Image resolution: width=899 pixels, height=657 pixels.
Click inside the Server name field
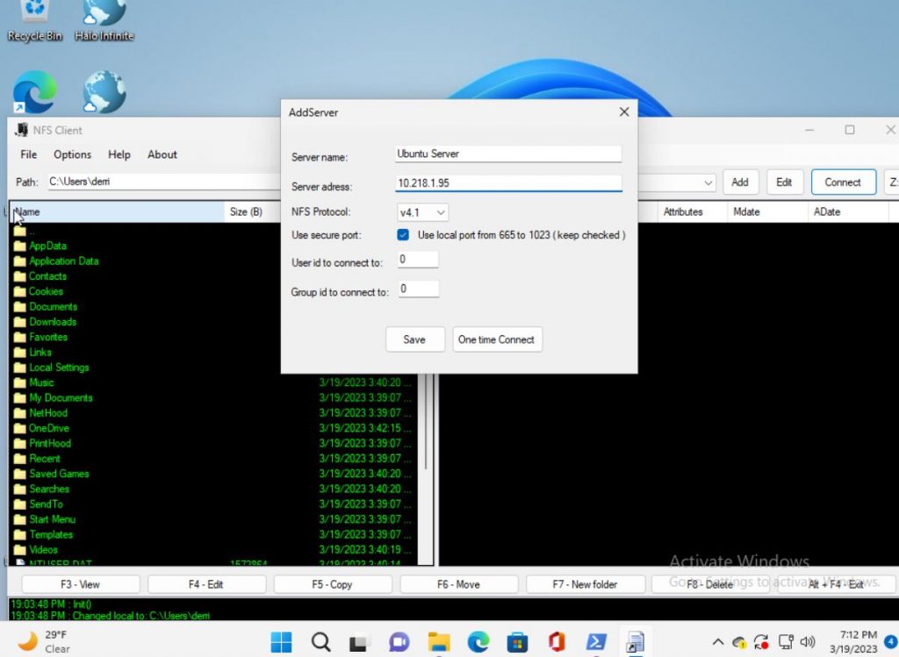[x=507, y=153]
